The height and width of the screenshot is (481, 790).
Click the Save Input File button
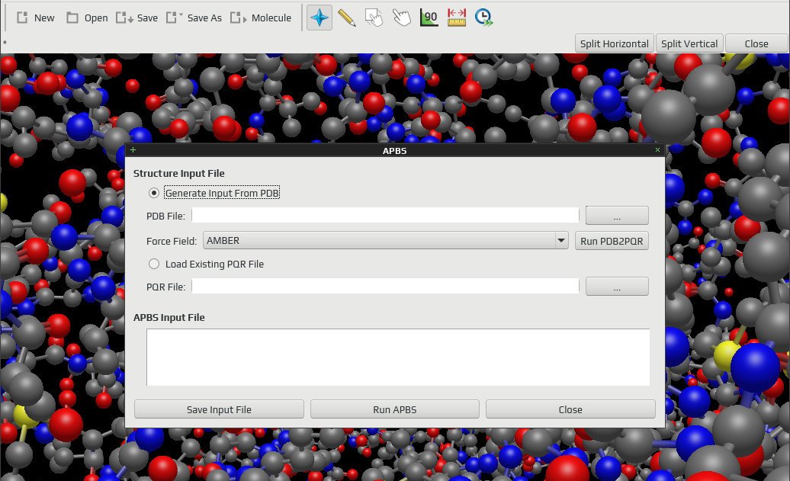[x=219, y=409]
